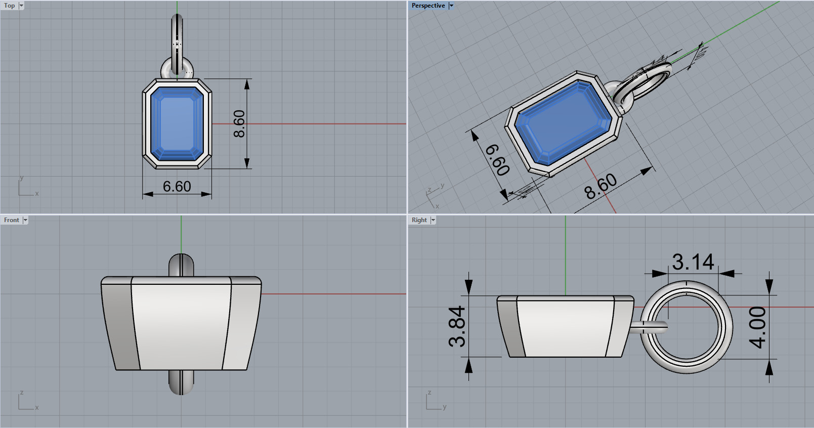The image size is (814, 428).
Task: Select the 8.60 dimension in Perspective view
Action: tap(601, 186)
